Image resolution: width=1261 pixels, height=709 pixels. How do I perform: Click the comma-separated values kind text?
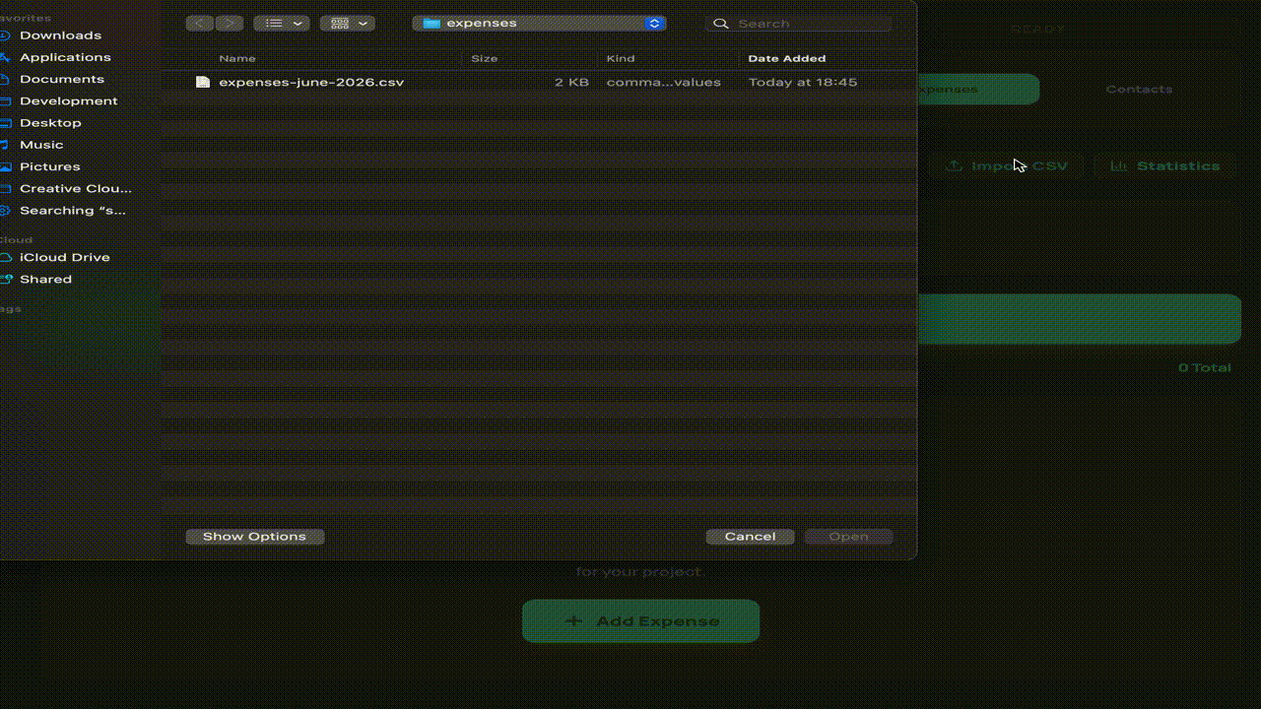(663, 83)
